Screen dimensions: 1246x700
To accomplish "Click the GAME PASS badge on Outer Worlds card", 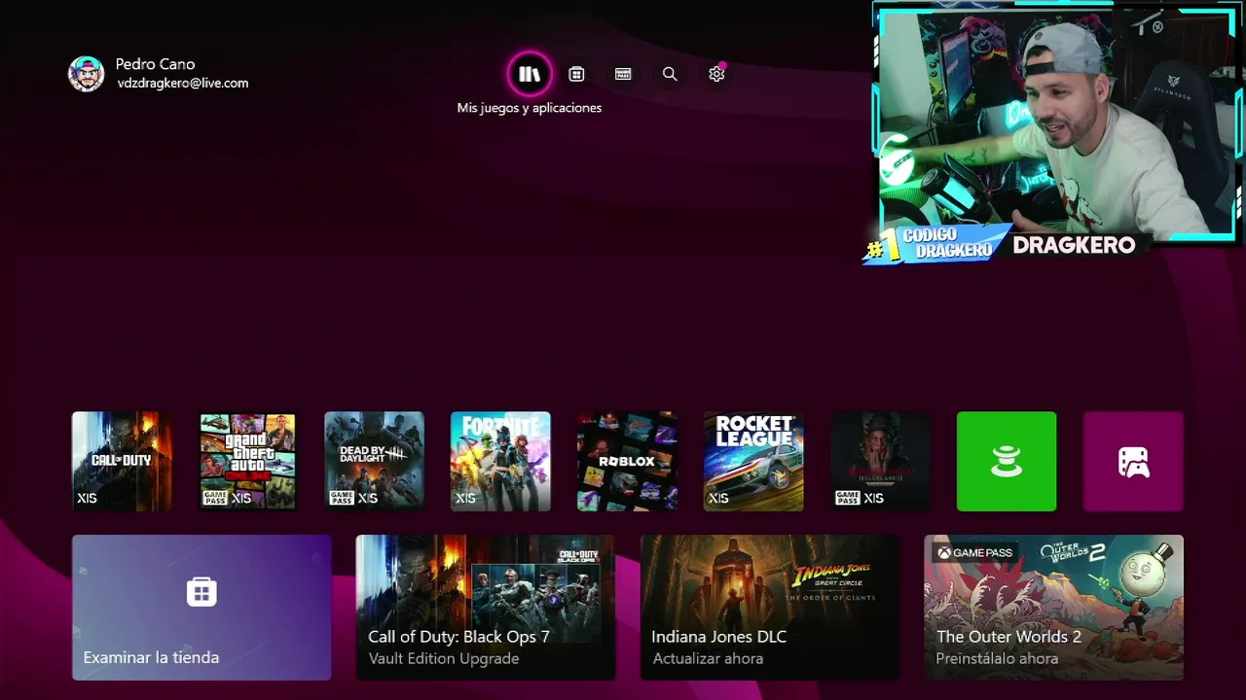I will pos(974,553).
